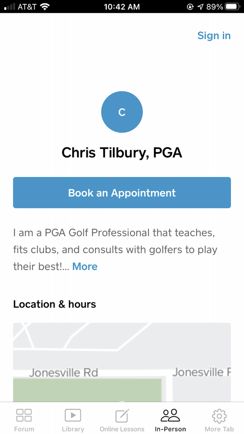
Task: Tap the cellular signal bars
Action: coord(9,6)
